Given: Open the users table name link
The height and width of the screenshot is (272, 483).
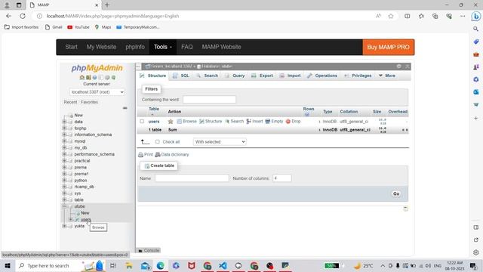Looking at the screenshot, I should point(154,122).
